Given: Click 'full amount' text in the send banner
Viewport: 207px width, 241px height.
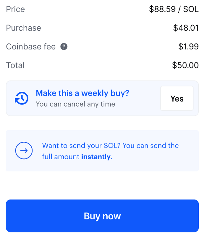Looking at the screenshot, I should (61, 157).
